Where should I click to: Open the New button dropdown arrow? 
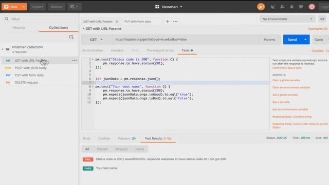(24, 7)
